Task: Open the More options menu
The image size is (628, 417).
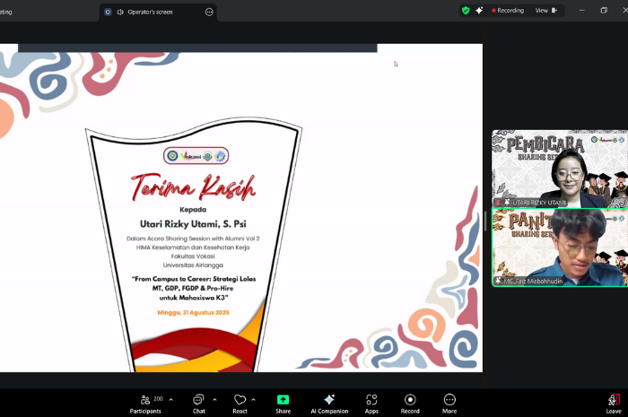Action: (449, 404)
